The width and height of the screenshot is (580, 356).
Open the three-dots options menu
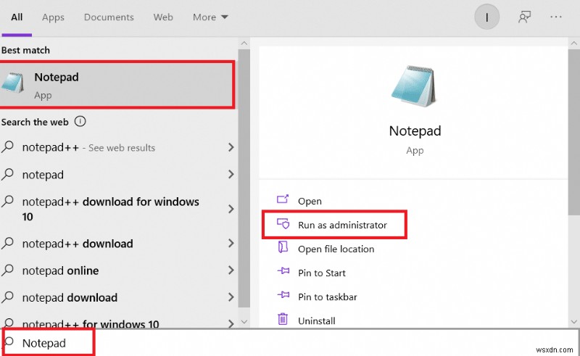(556, 17)
